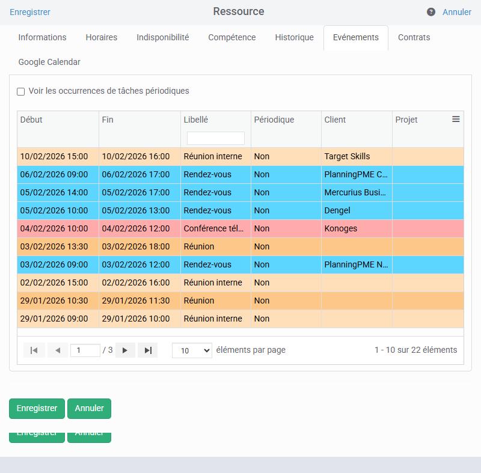Click the top-left Enregistrer link
The height and width of the screenshot is (473, 481).
tap(30, 12)
